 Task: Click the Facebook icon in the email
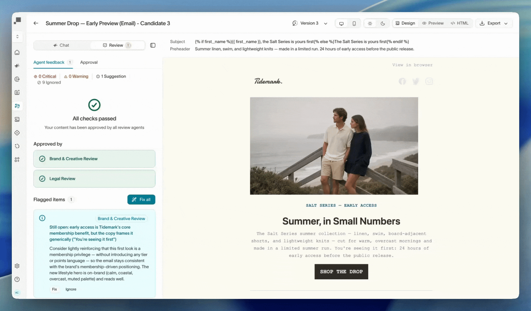[402, 81]
